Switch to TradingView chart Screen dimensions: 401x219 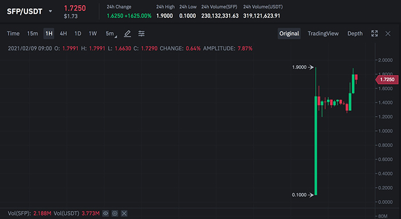pyautogui.click(x=323, y=34)
